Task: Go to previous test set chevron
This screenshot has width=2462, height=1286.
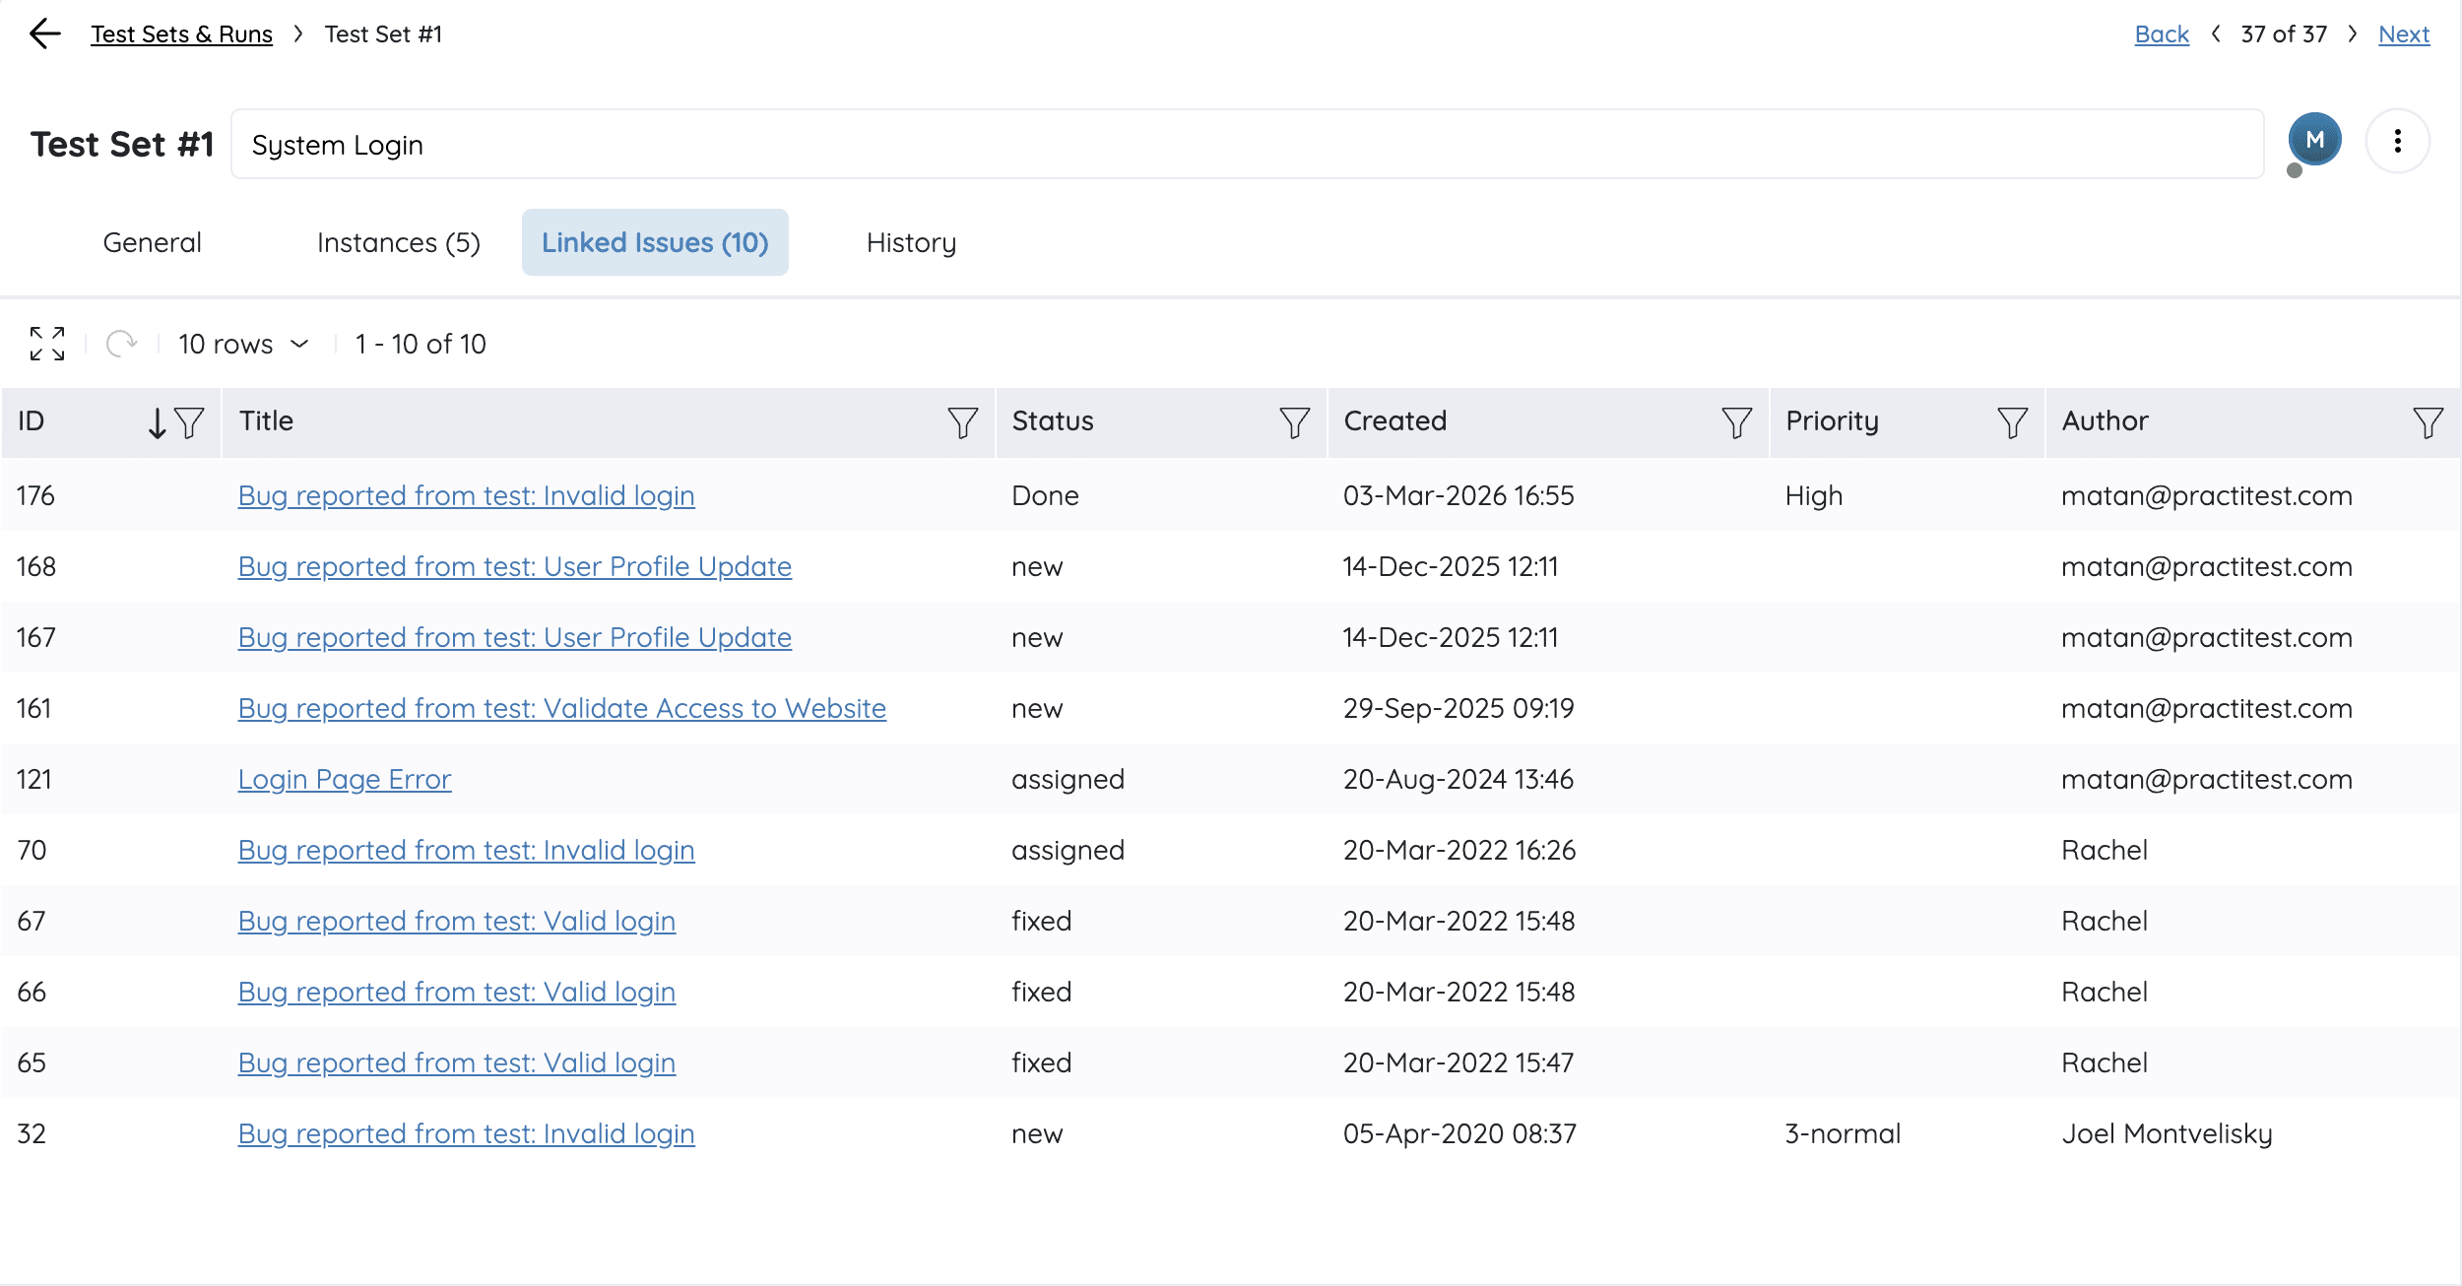Action: click(x=2216, y=34)
